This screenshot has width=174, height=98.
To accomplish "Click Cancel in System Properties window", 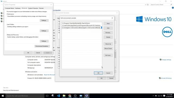I will (38, 53).
